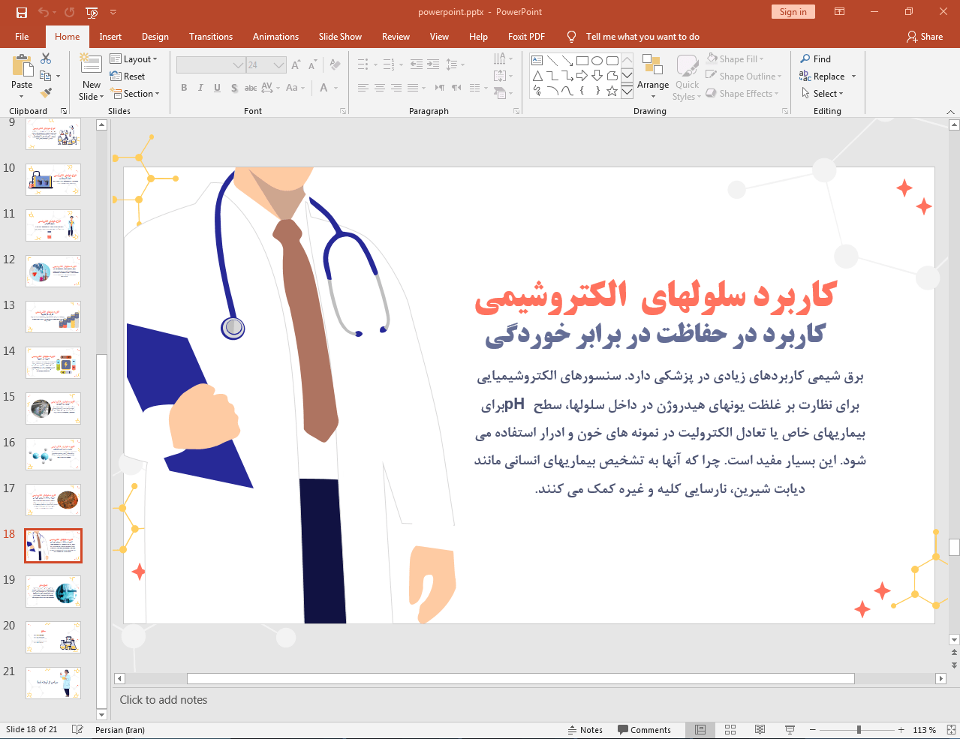This screenshot has height=739, width=960.
Task: Switch to the Animations tab
Action: pos(275,36)
